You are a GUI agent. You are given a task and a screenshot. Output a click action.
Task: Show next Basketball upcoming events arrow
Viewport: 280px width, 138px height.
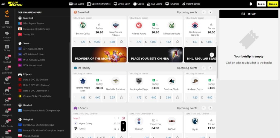(x=210, y=12)
